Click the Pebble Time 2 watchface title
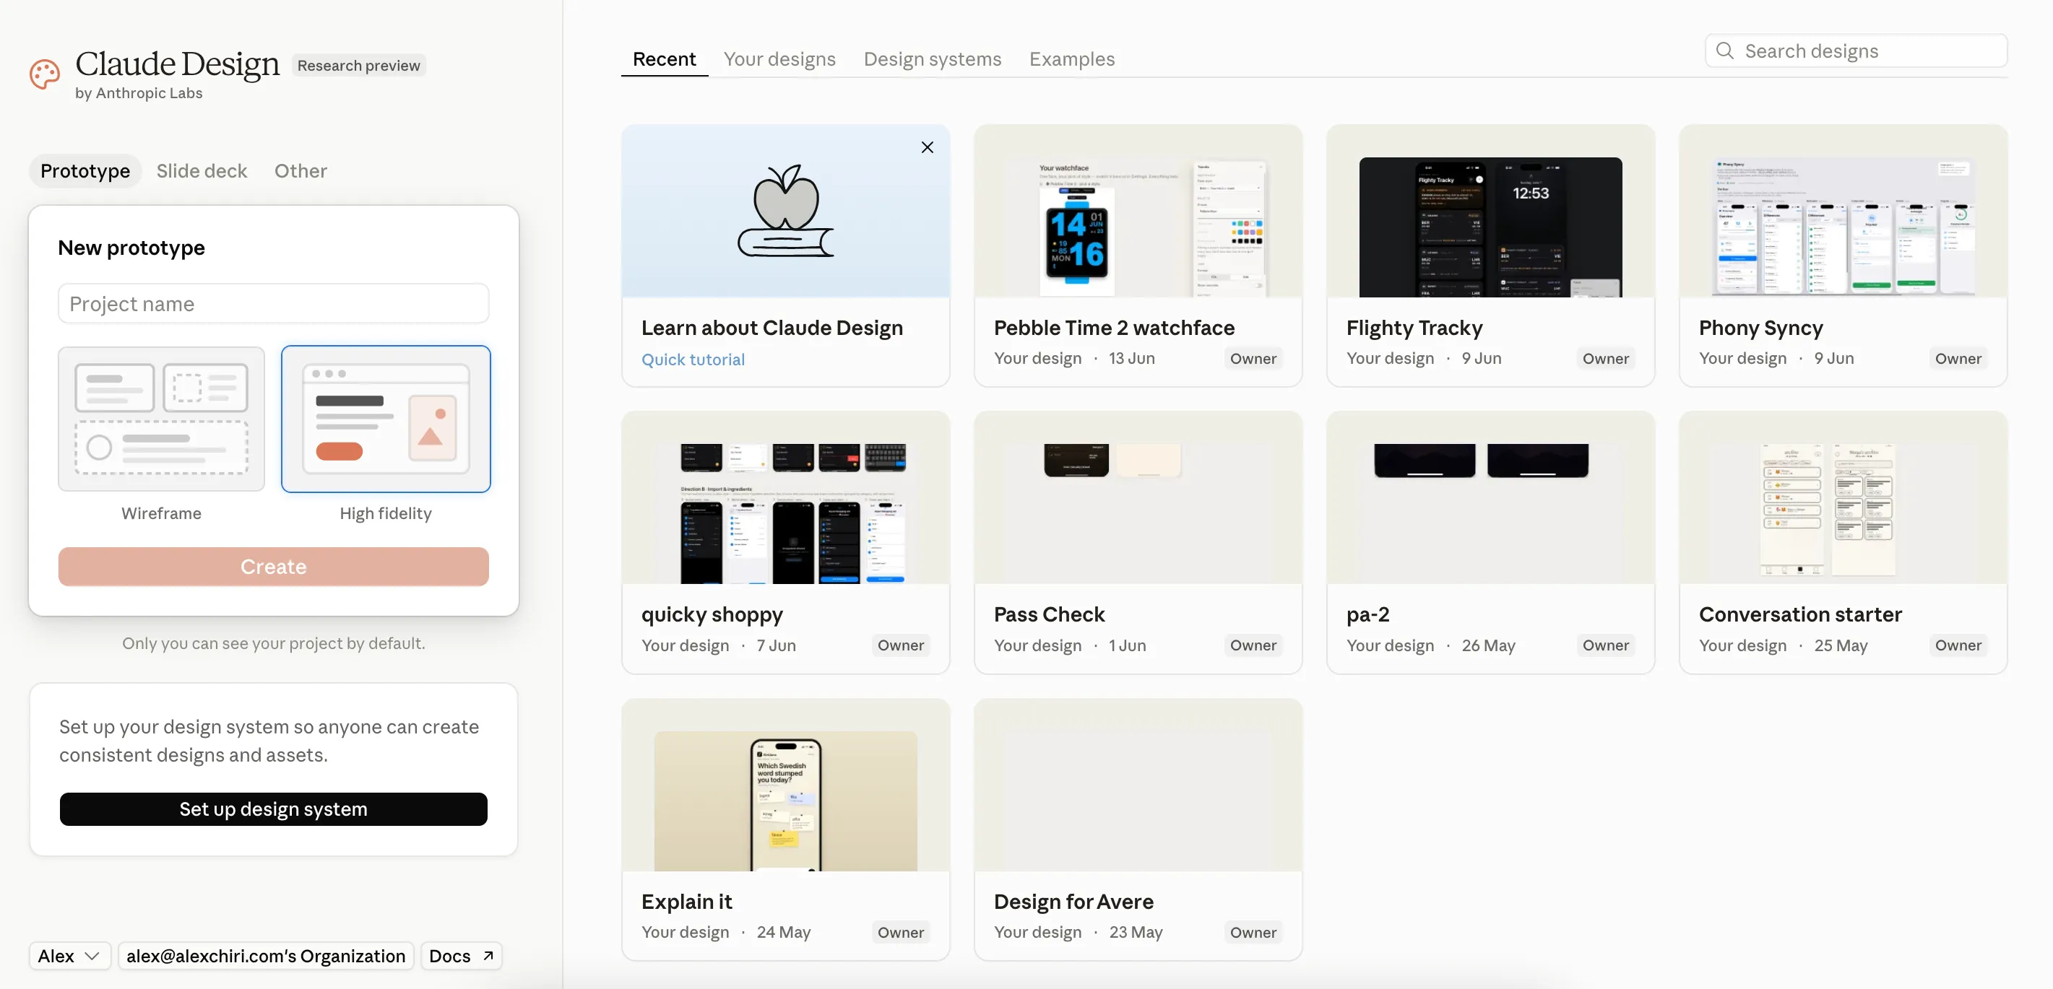 coord(1113,327)
